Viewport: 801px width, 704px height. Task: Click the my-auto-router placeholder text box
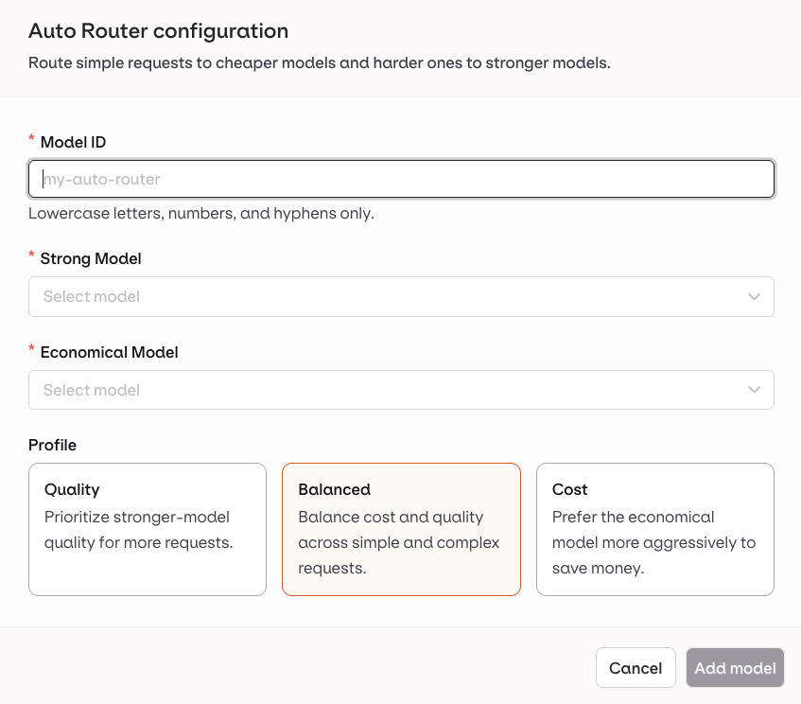401,178
